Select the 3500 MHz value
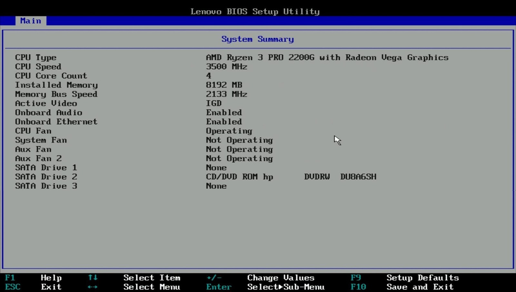 pos(226,67)
